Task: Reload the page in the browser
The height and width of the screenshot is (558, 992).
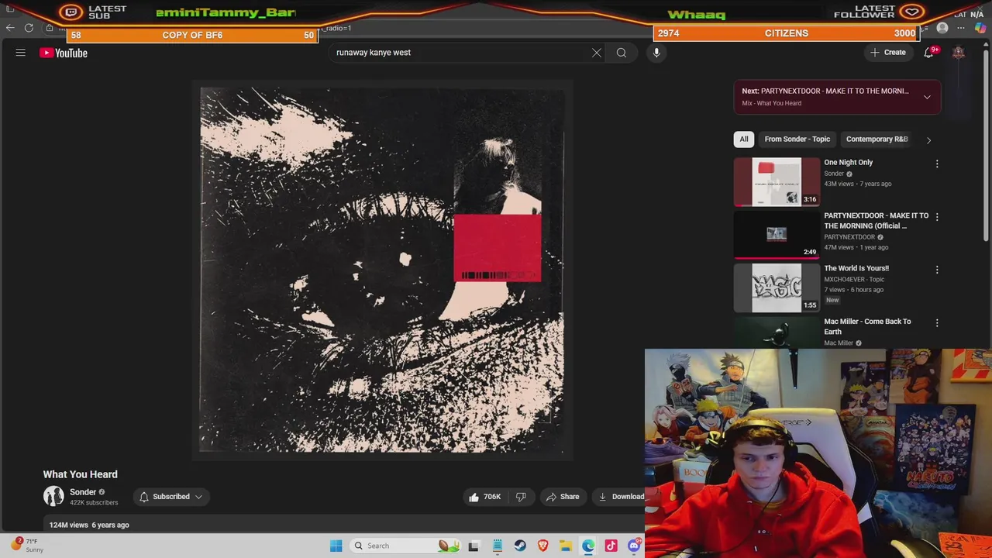Action: click(29, 28)
